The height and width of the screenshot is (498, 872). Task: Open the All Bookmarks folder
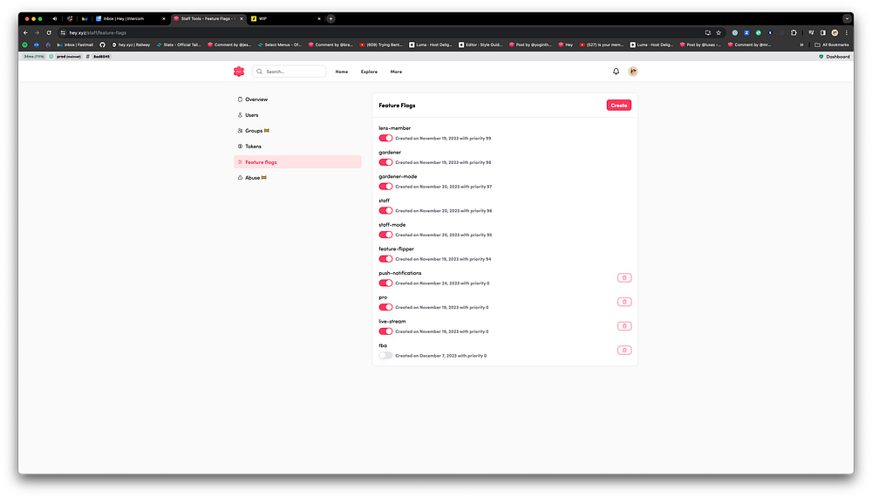point(831,44)
